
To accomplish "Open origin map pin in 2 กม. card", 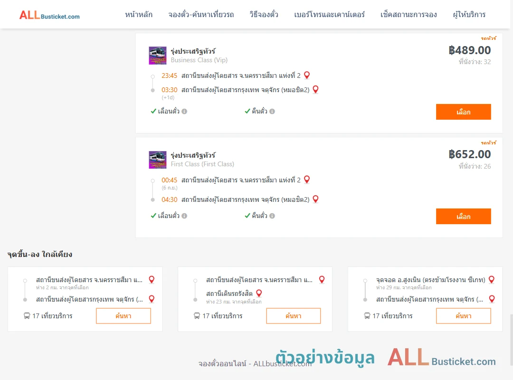I will 152,279.
